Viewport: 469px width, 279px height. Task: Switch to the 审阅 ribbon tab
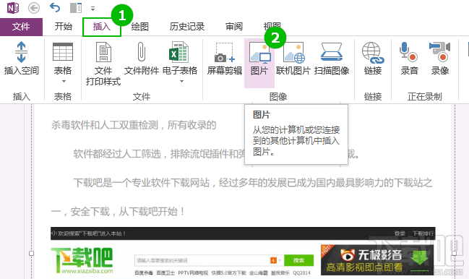(x=234, y=27)
